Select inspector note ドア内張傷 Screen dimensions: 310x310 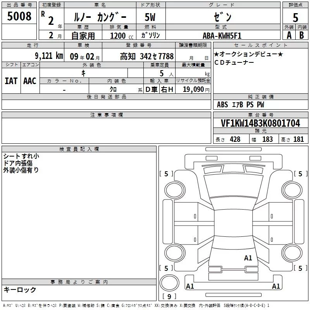click(18, 163)
